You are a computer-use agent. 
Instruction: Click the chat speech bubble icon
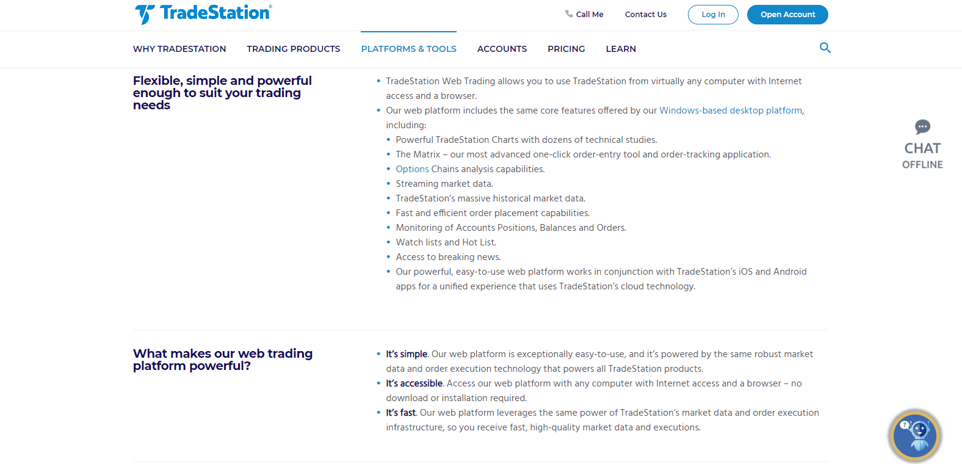(922, 126)
